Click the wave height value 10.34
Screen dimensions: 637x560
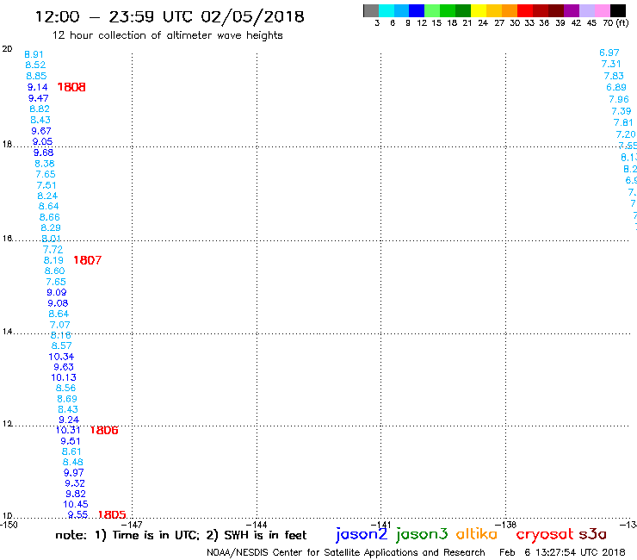61,357
